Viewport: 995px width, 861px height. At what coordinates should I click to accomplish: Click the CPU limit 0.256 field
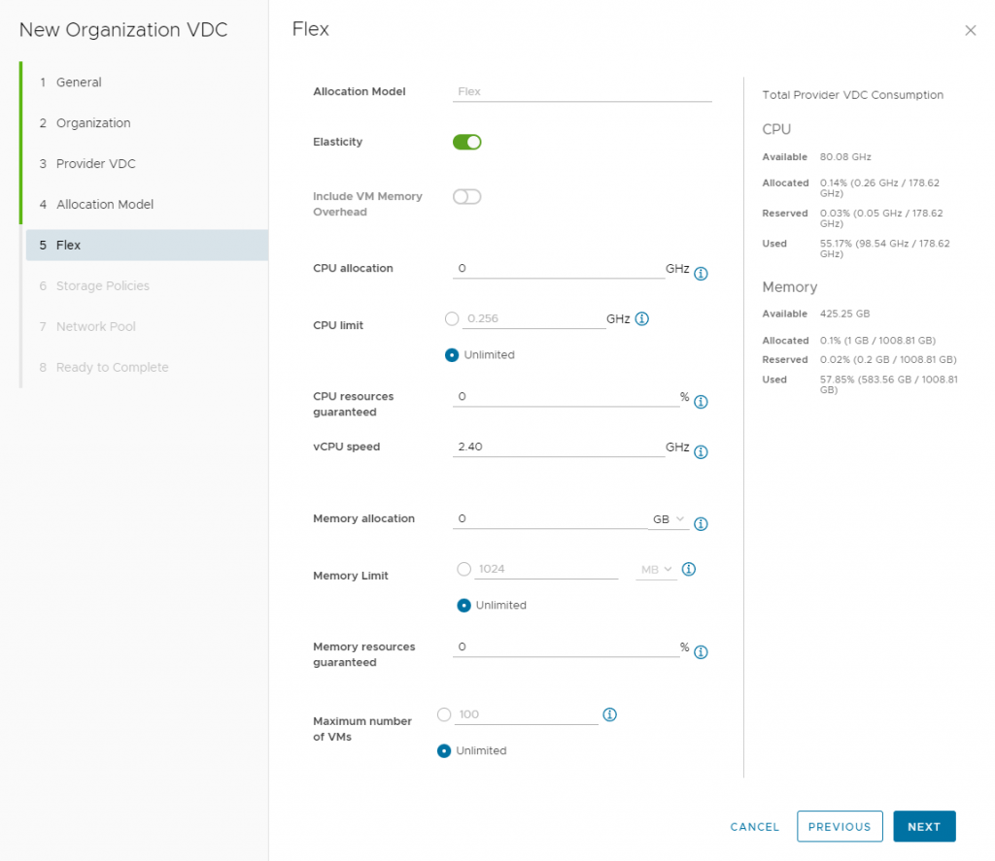(x=533, y=319)
